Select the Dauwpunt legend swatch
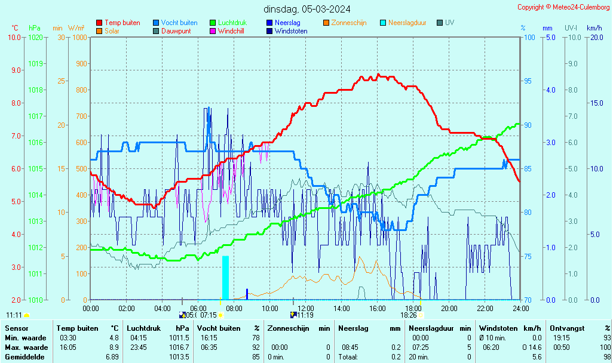613x363 pixels. tap(156, 31)
